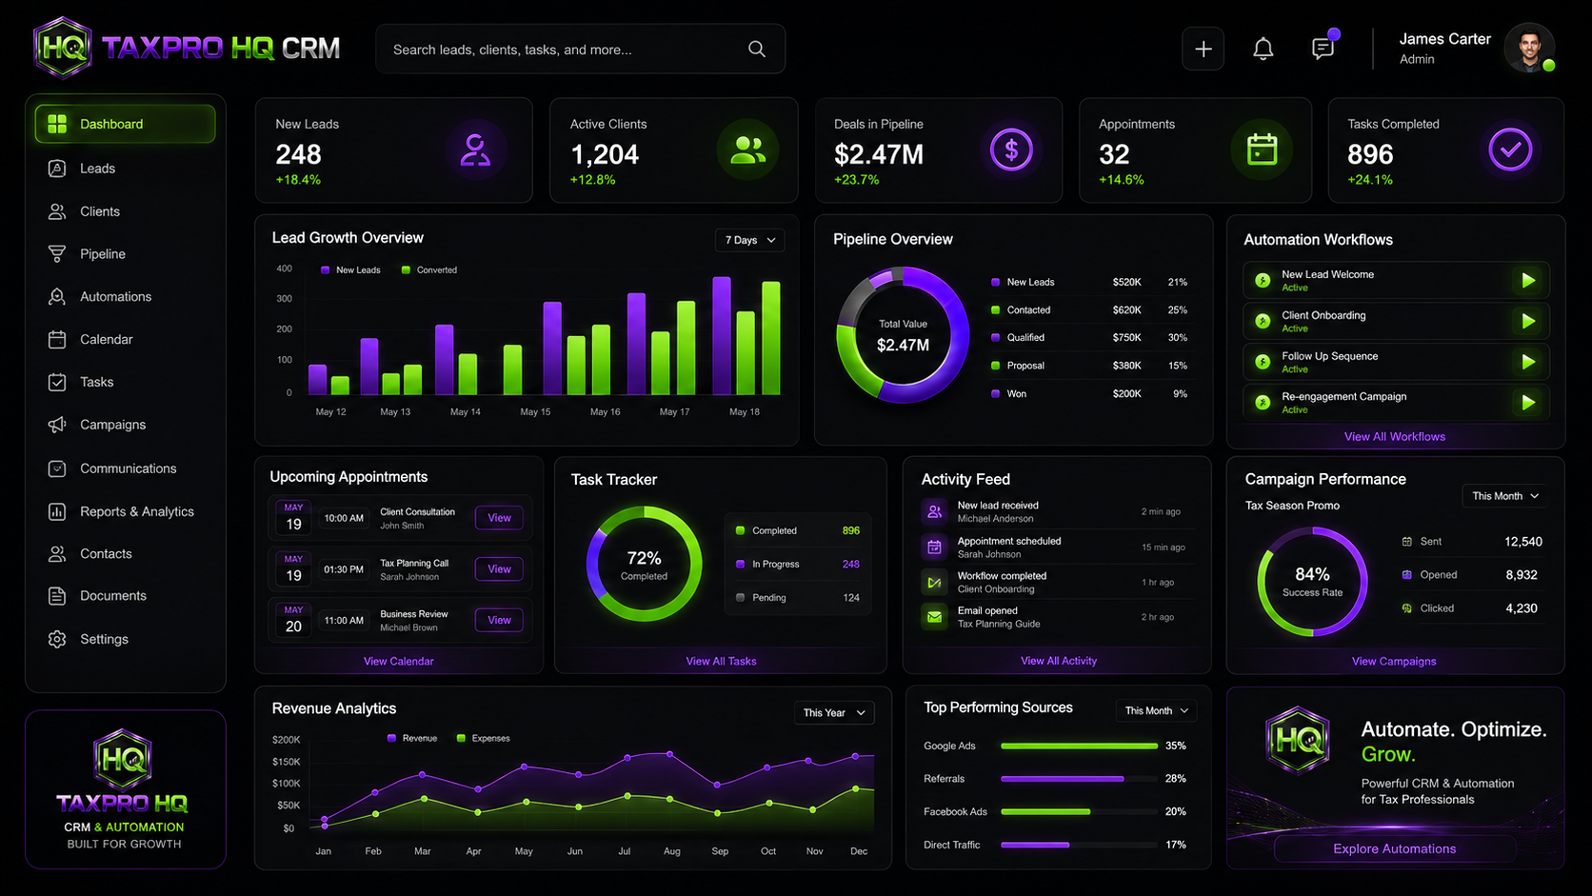The height and width of the screenshot is (896, 1592).
Task: Click the Active Clients people icon
Action: (x=747, y=150)
